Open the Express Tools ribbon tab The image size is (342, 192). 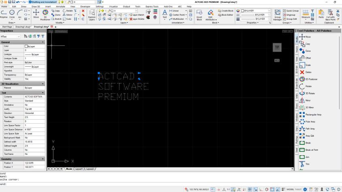click(x=152, y=6)
